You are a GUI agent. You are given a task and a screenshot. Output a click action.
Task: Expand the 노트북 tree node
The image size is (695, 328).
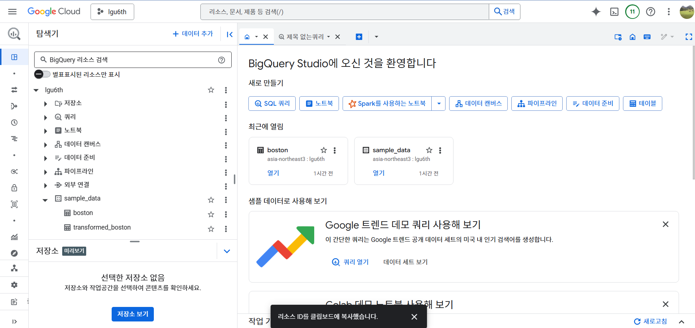pyautogui.click(x=45, y=131)
